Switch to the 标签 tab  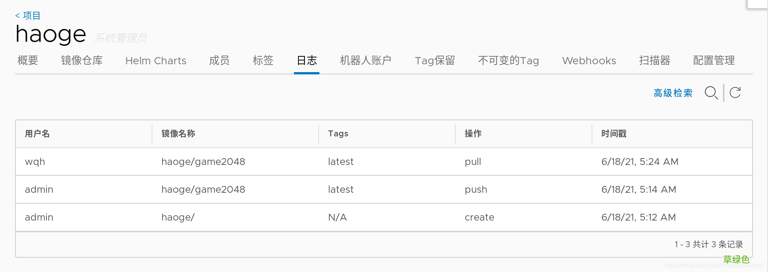(x=263, y=60)
